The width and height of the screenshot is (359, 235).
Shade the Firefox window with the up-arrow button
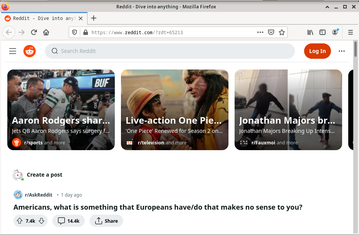coord(328,7)
